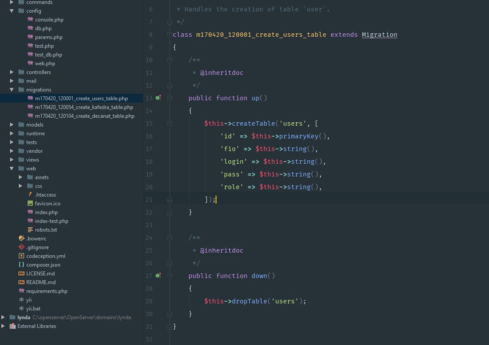Select m170420_120001_create_users_table.php file

(x=81, y=99)
